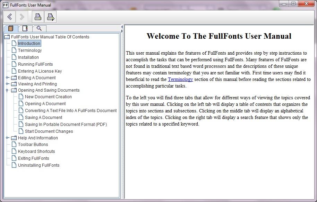Click the right-pointing divider arrow to expand navigation pane
The width and height of the screenshot is (317, 202).
coord(122,31)
